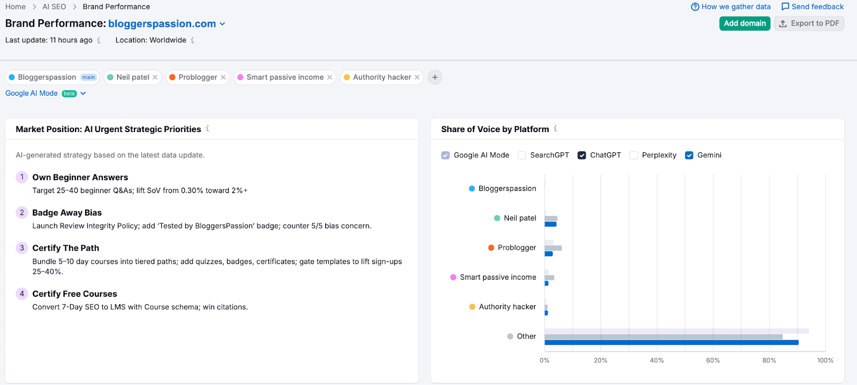
Task: Click the upload icon in Export to PDF
Action: pyautogui.click(x=783, y=24)
